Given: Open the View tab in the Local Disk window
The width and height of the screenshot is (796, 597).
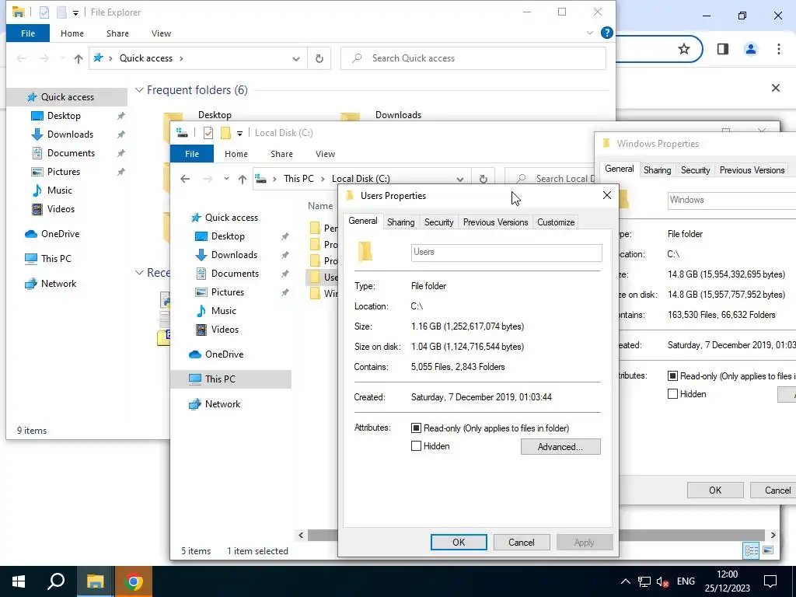Looking at the screenshot, I should [x=325, y=155].
